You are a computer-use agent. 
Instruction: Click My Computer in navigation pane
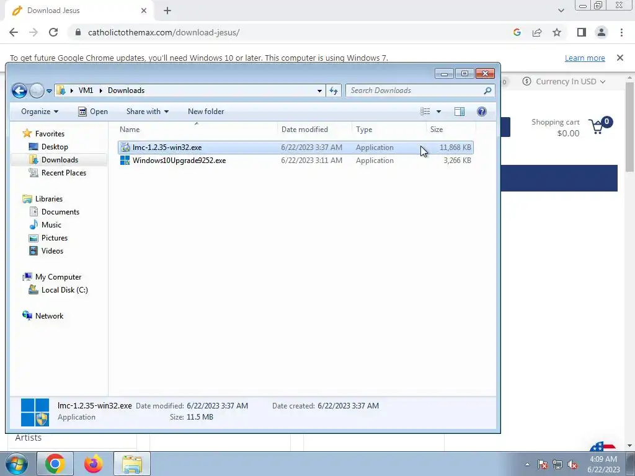(x=58, y=277)
